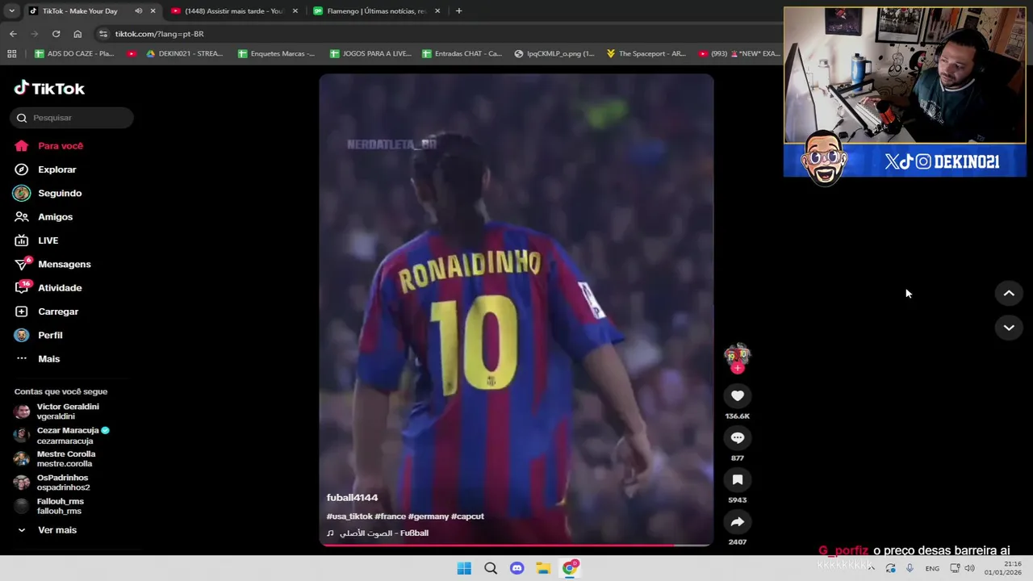Open comments on the video
Viewport: 1033px width, 581px height.
coord(737,437)
